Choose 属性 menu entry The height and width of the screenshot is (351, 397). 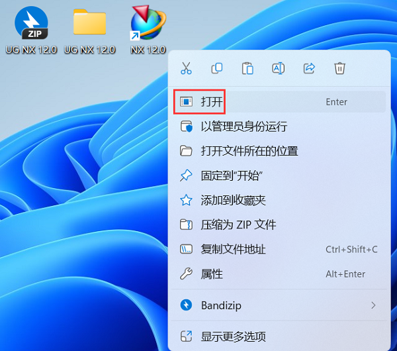(279, 274)
